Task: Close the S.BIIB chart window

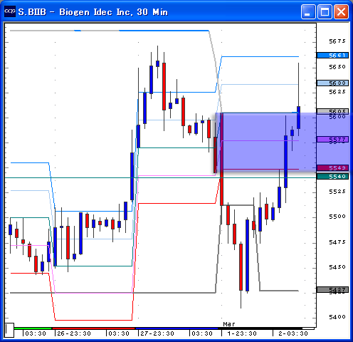Action: coord(341,11)
